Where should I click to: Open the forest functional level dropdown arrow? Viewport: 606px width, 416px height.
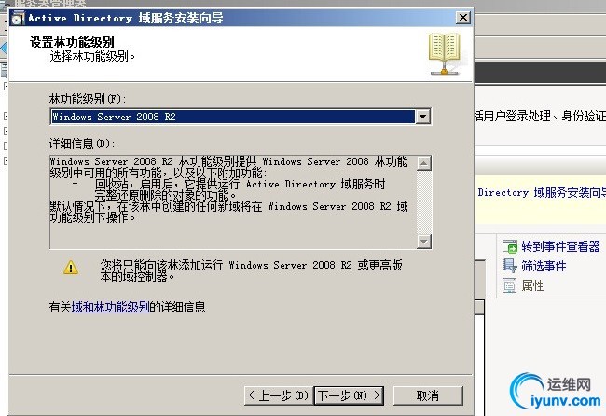423,117
